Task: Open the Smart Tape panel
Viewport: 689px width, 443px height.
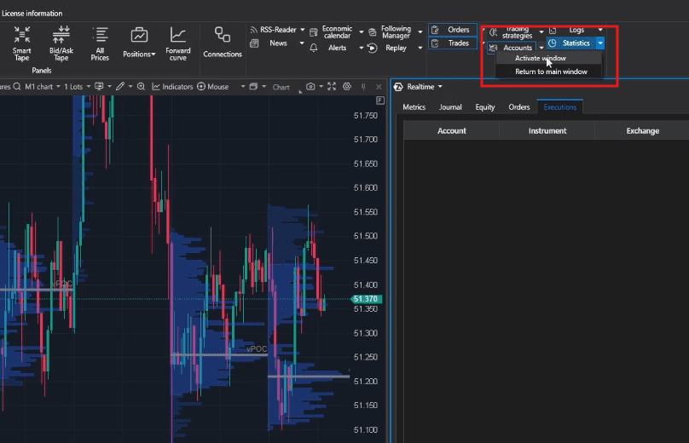Action: point(22,43)
